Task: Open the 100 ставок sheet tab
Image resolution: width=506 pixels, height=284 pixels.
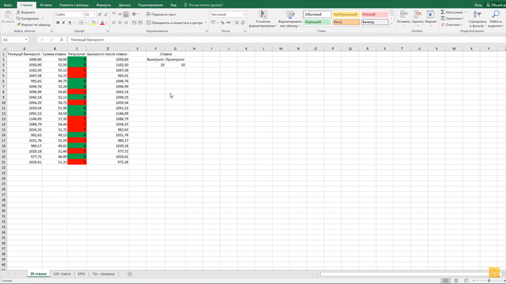Action: (61, 274)
